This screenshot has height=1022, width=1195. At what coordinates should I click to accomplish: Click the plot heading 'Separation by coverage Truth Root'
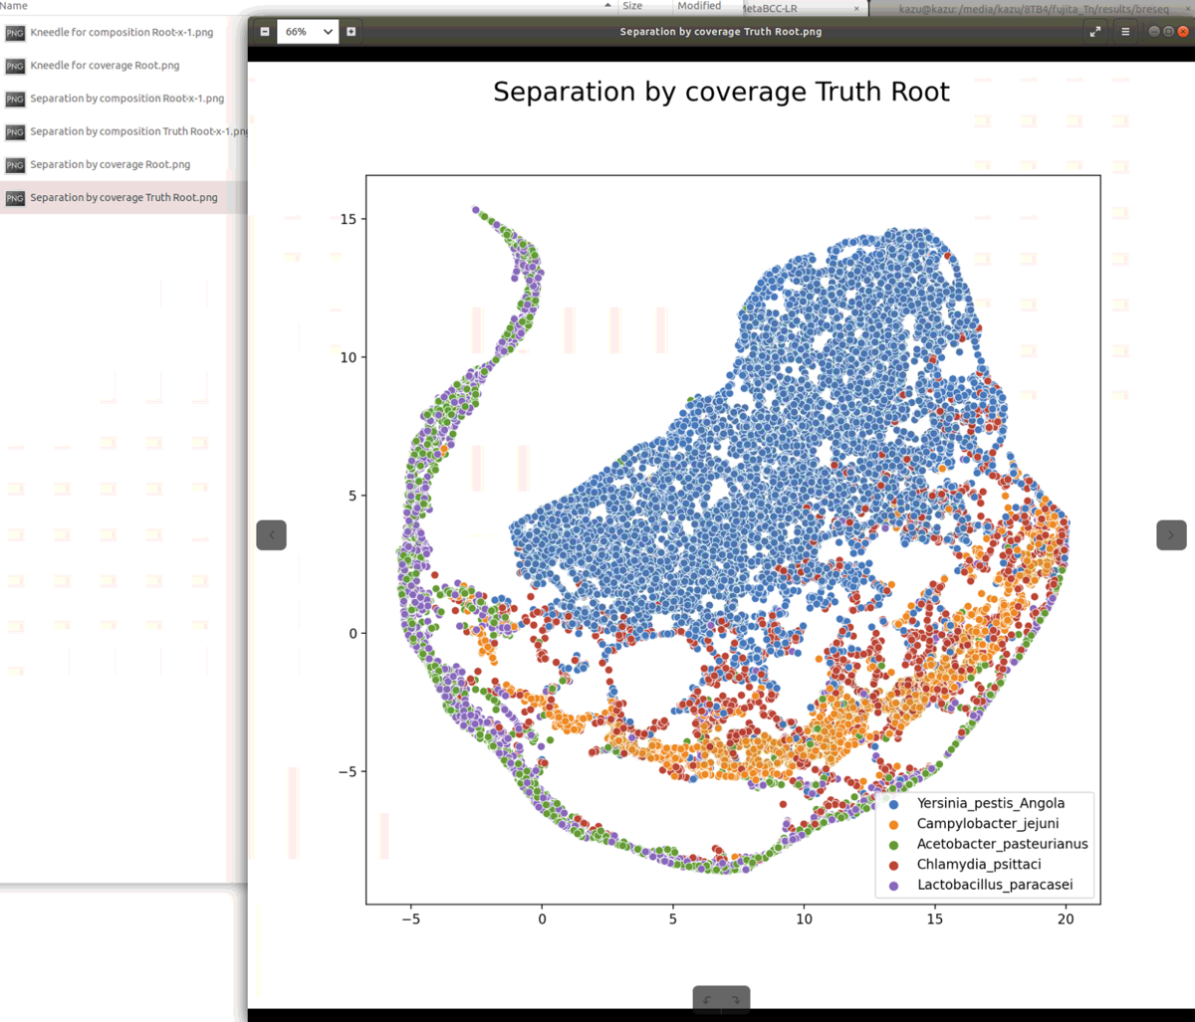(722, 92)
